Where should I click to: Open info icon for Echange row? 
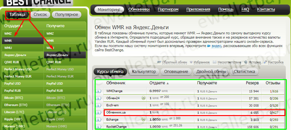[x=99, y=119]
